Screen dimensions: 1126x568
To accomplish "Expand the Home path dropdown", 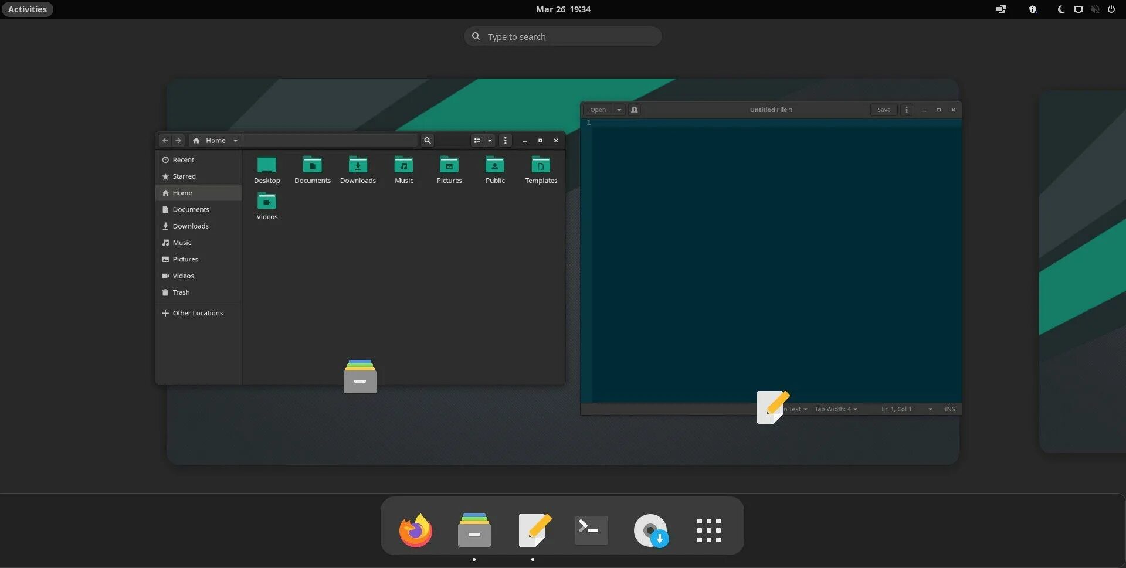I will (x=235, y=141).
